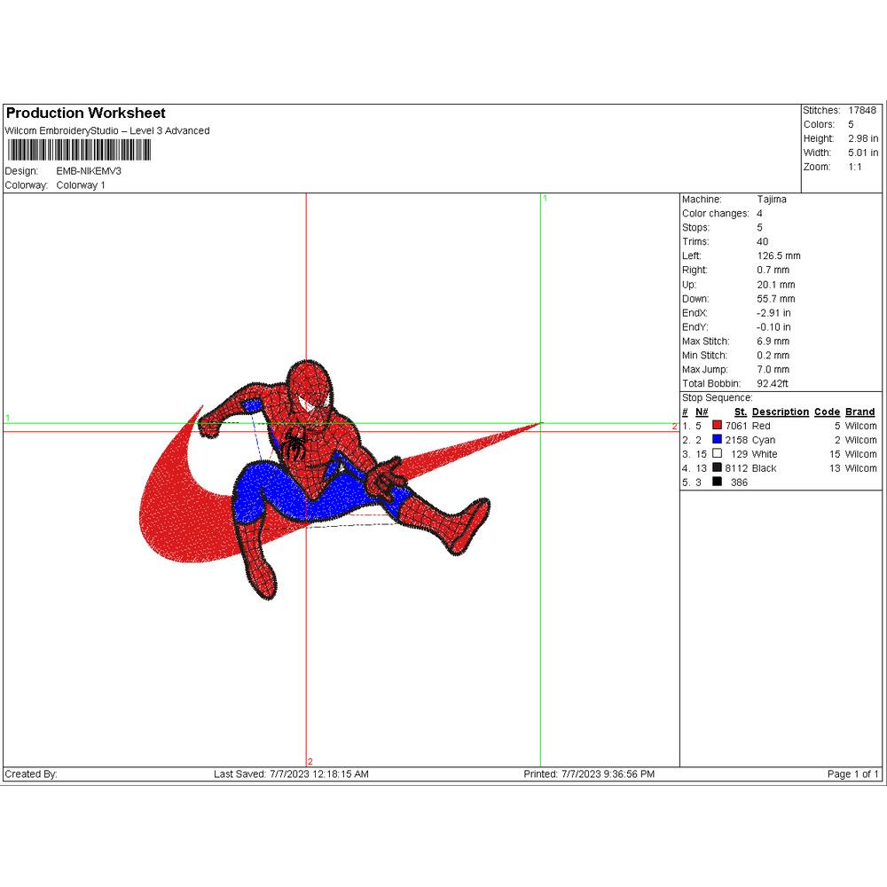
Task: Click the white thread color swatch
Action: [x=717, y=454]
